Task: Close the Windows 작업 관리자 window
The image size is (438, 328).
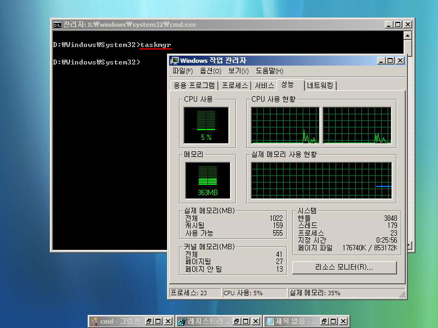Action: coord(400,61)
